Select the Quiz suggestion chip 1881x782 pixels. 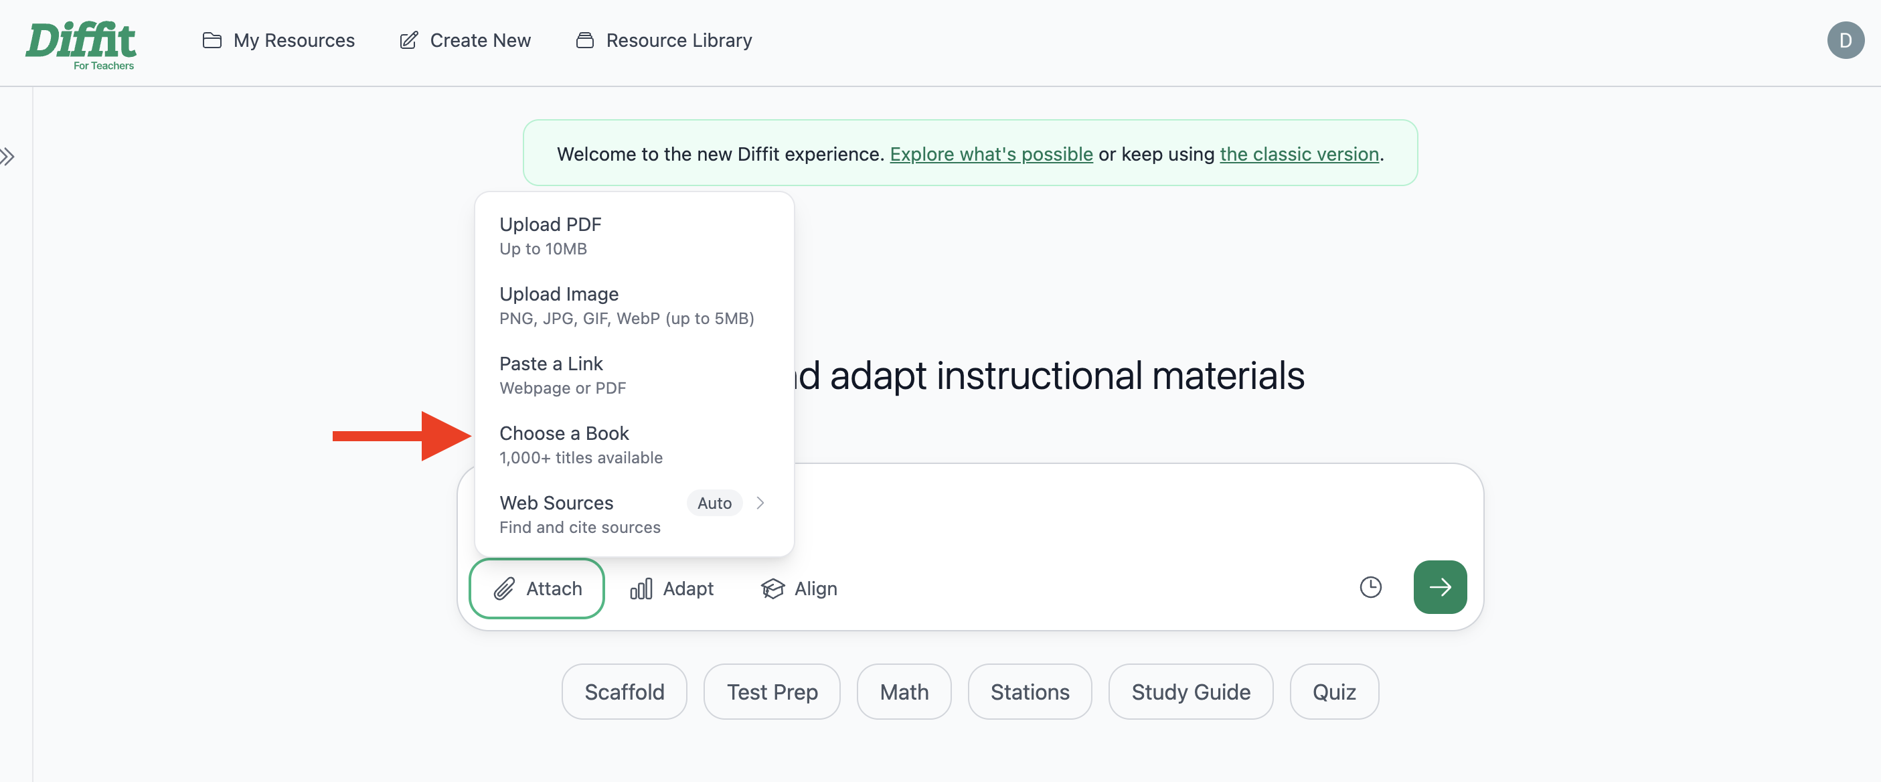pos(1334,692)
